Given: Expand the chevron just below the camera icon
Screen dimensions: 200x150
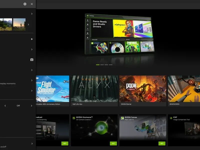Looking at the screenshot, I should (x=32, y=70).
